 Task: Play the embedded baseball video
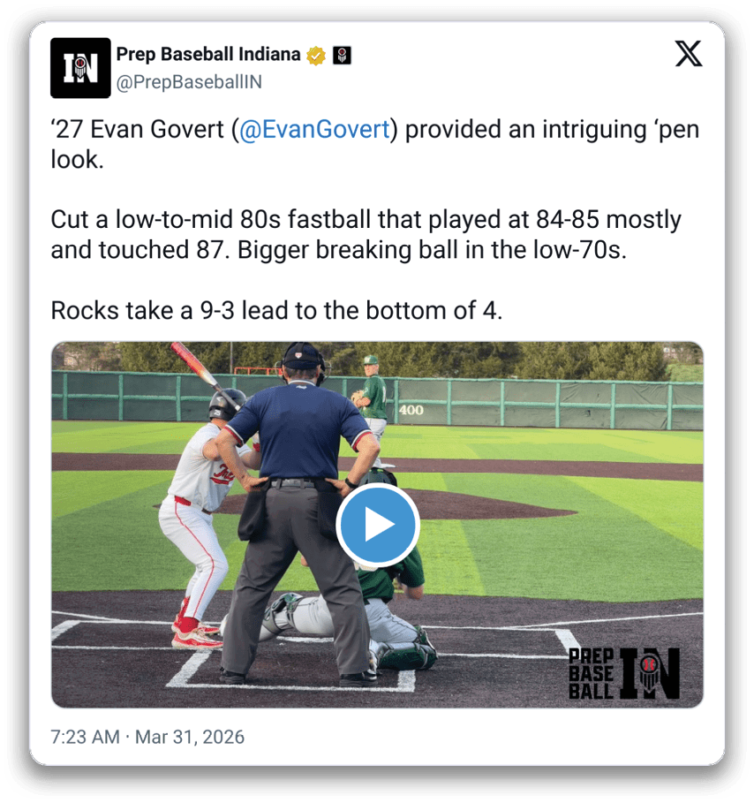point(378,525)
